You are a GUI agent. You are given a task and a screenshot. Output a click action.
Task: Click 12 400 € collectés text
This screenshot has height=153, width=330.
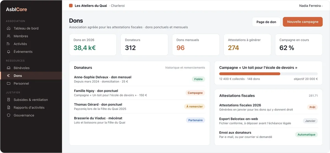[x=232, y=79]
